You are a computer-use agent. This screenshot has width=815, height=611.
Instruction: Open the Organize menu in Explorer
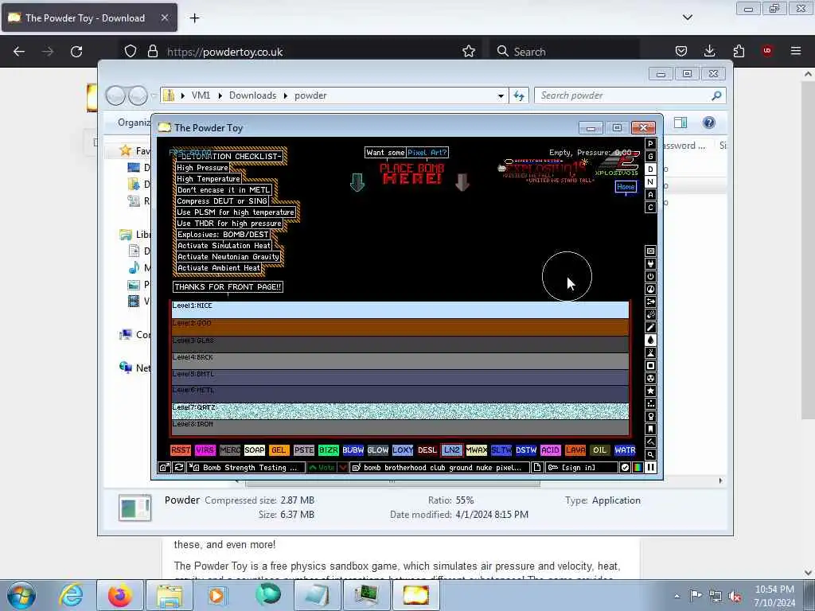pos(134,123)
